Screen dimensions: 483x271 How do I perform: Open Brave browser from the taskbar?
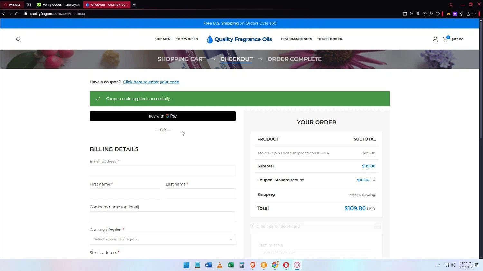[253, 265]
